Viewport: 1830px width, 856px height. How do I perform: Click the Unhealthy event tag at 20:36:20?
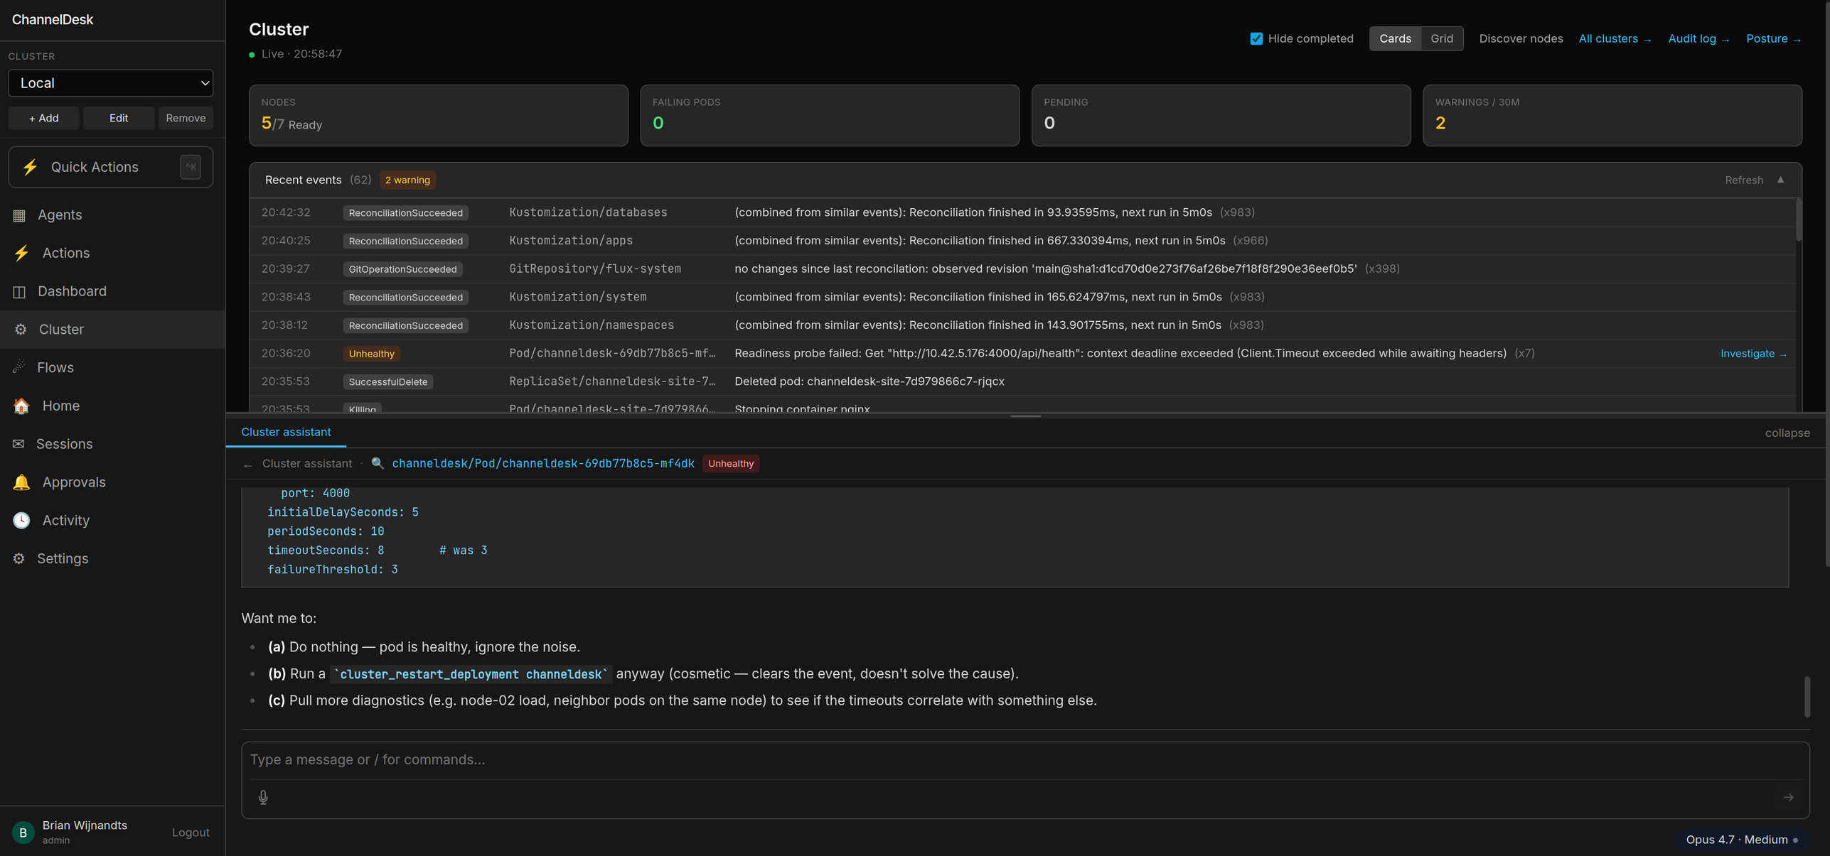(x=371, y=354)
